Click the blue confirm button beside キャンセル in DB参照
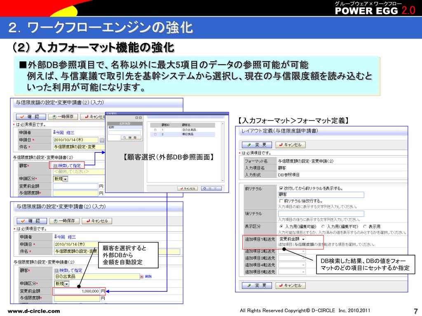Screen dimensions: 422x316 click(211, 188)
